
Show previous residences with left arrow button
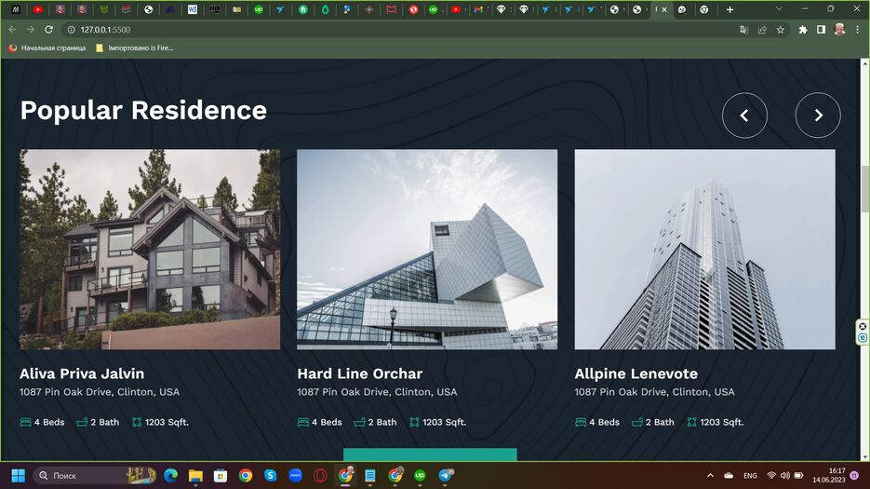click(744, 115)
